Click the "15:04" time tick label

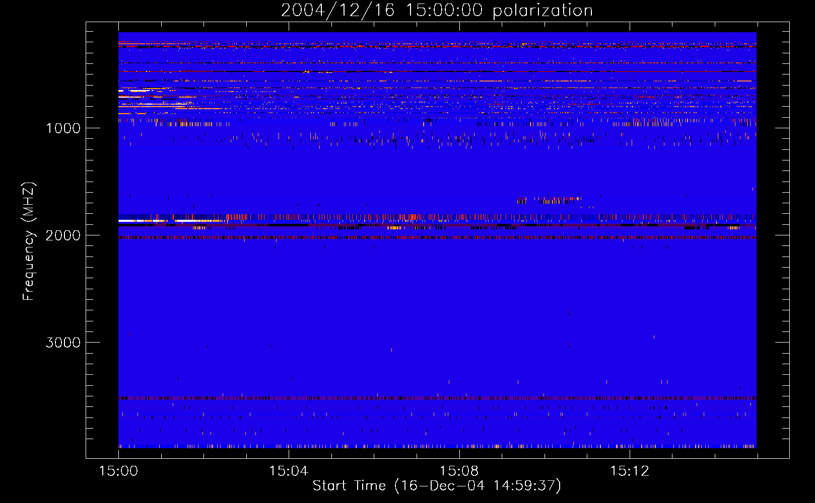point(289,471)
